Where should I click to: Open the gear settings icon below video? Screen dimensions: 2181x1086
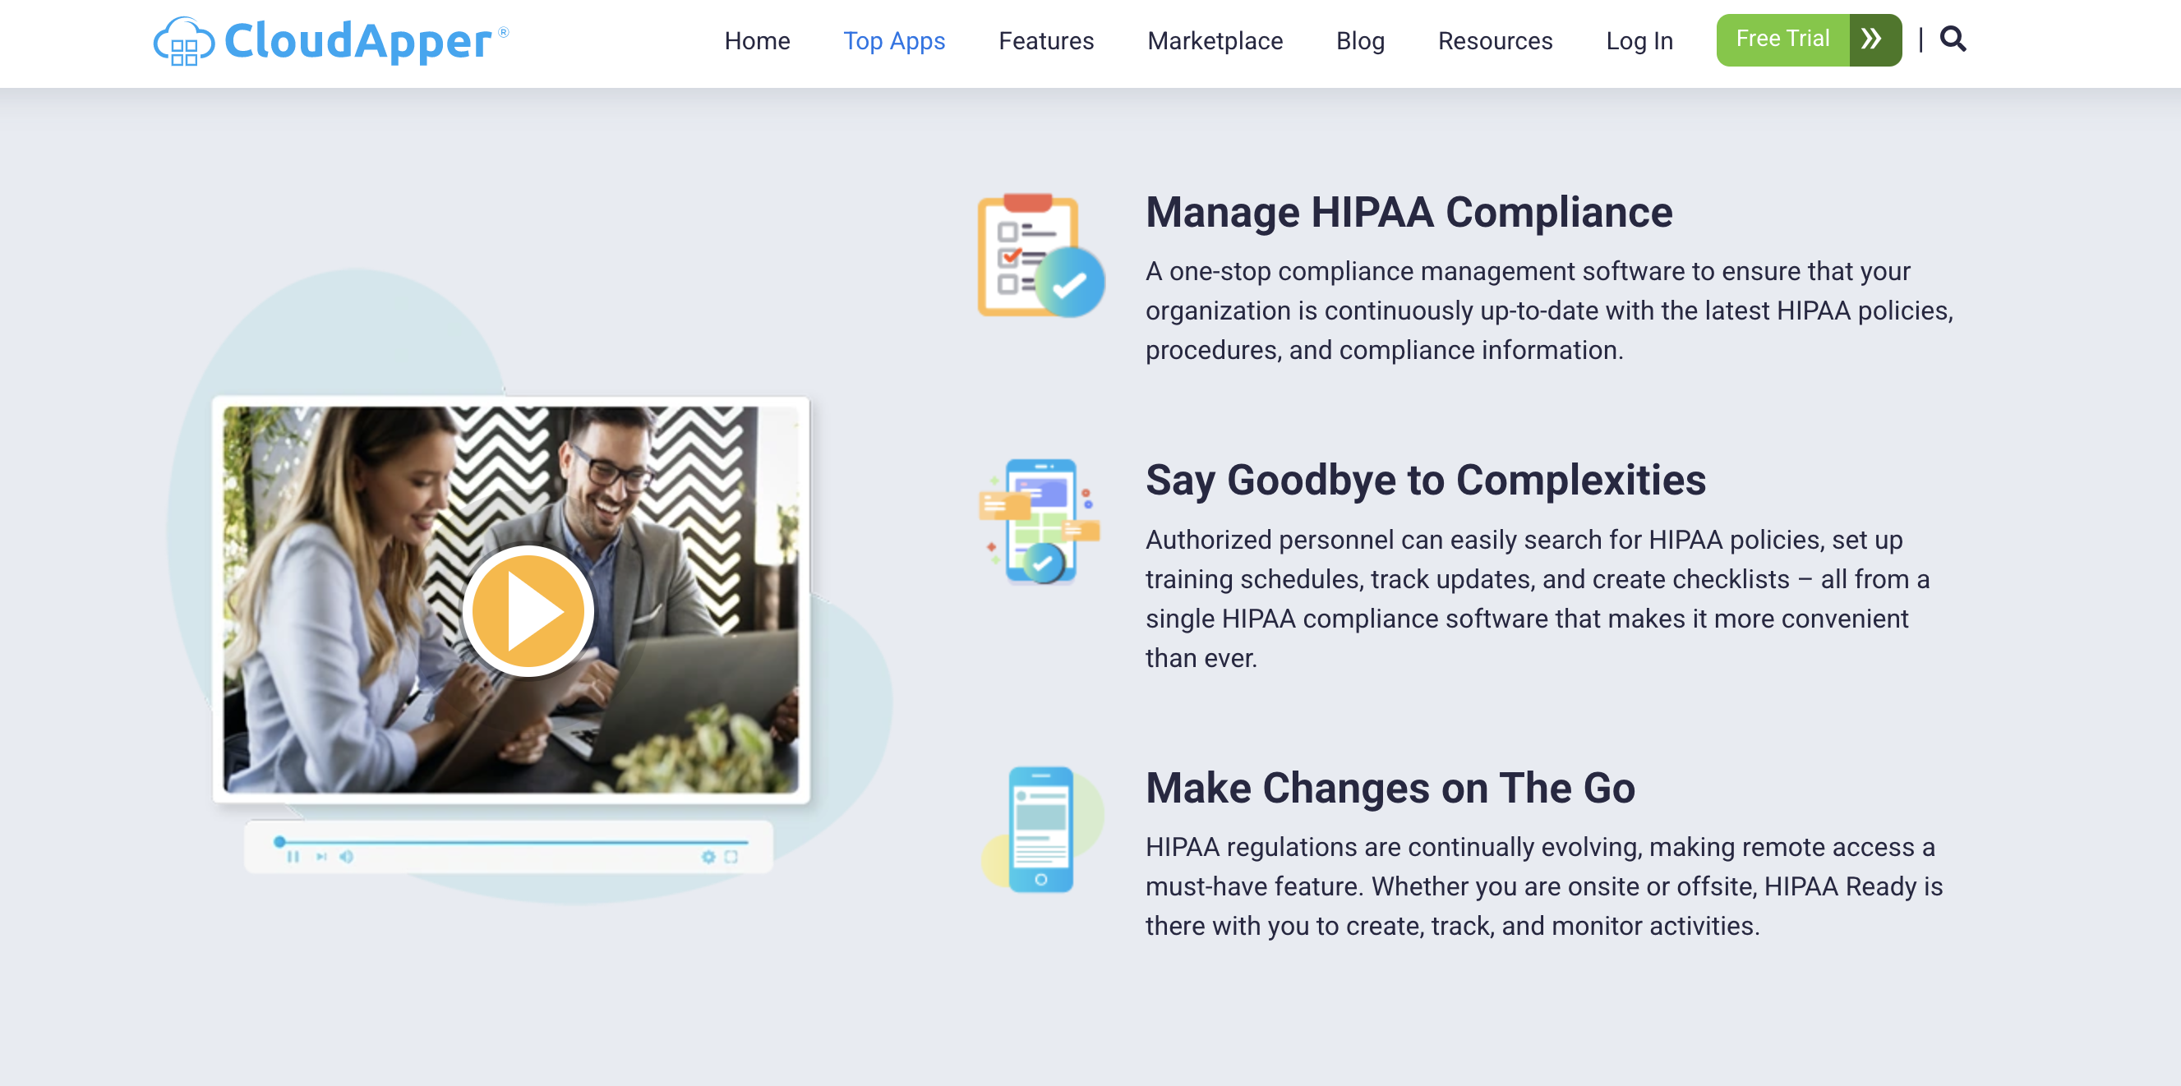click(708, 857)
